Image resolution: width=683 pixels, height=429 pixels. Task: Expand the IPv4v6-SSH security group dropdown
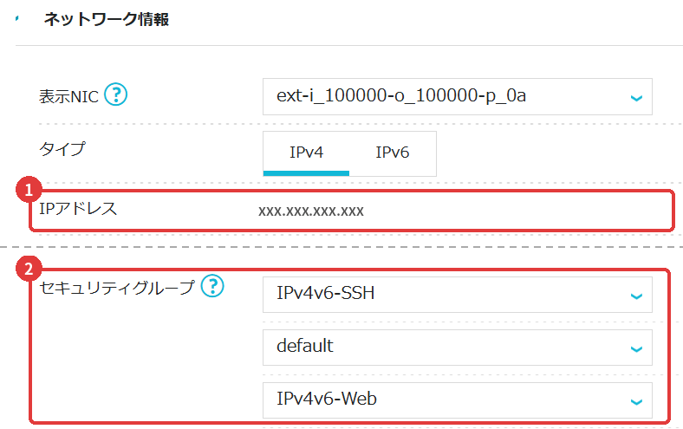pyautogui.click(x=458, y=295)
